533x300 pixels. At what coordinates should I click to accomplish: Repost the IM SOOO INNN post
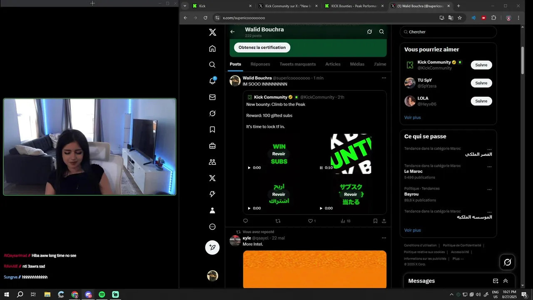278,221
